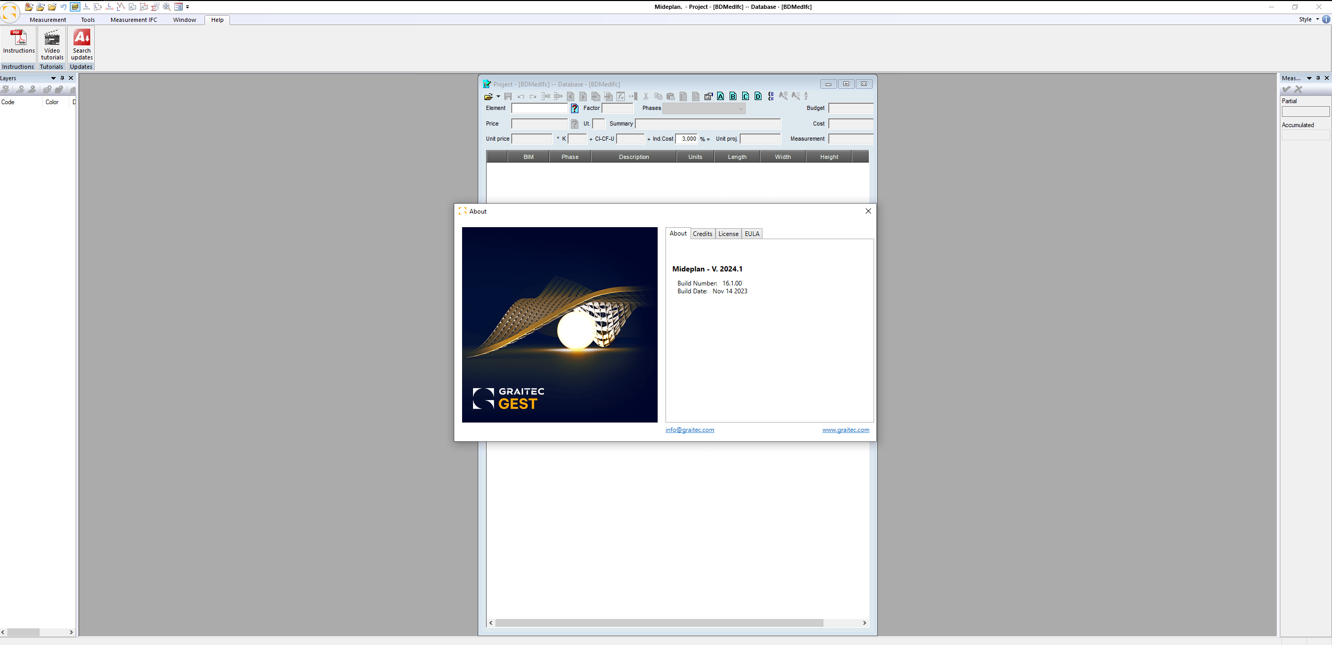This screenshot has width=1332, height=645.
Task: Close the About dialog
Action: tap(868, 211)
